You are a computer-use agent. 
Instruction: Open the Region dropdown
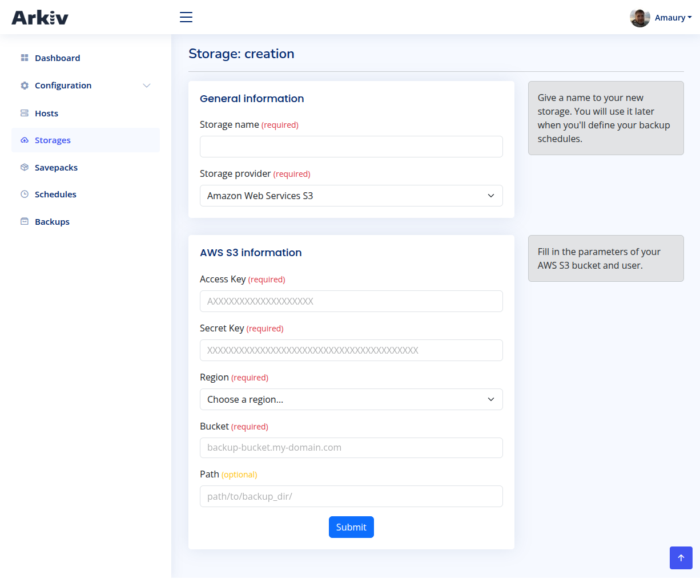click(351, 399)
